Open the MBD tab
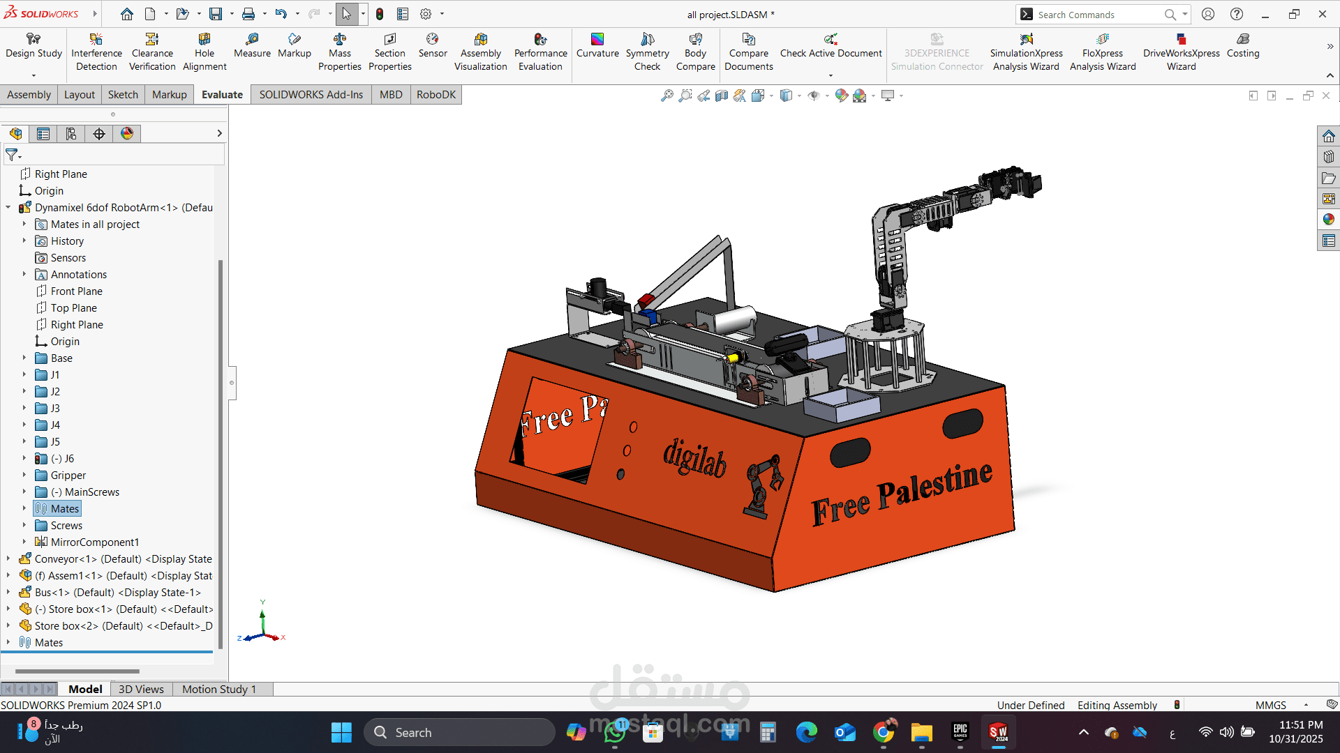Viewport: 1340px width, 753px height. (x=391, y=95)
